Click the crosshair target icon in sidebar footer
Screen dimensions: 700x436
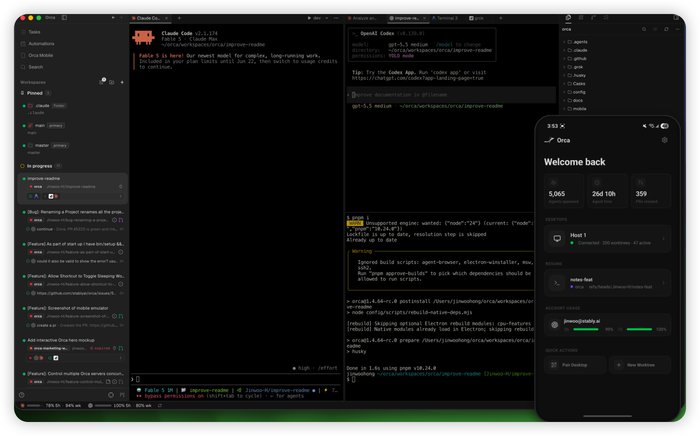[x=111, y=395]
